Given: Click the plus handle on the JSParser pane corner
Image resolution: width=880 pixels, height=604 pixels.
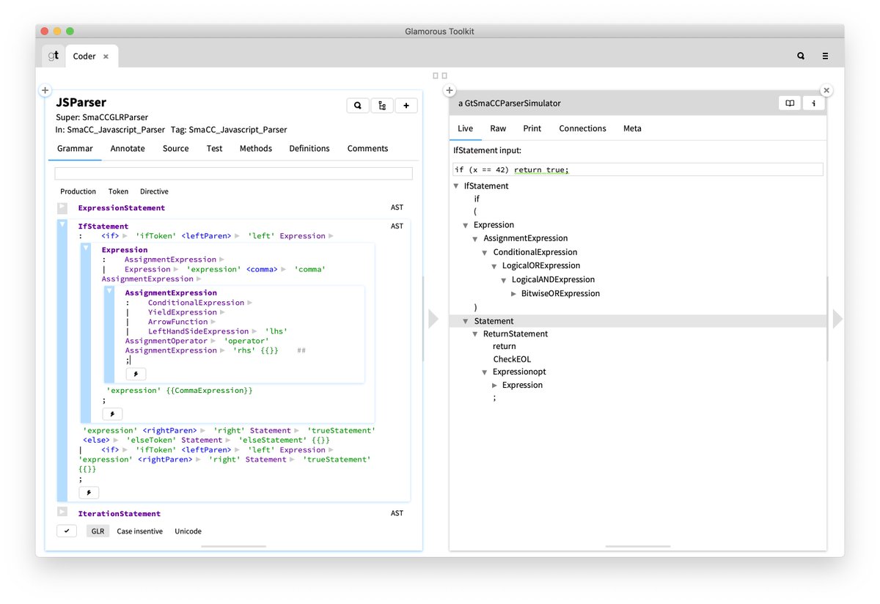Looking at the screenshot, I should [45, 90].
